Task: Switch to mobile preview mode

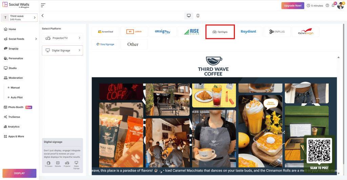Action: tap(198, 16)
